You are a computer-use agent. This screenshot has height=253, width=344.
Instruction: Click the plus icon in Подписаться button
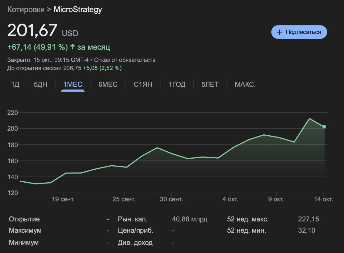(x=279, y=32)
